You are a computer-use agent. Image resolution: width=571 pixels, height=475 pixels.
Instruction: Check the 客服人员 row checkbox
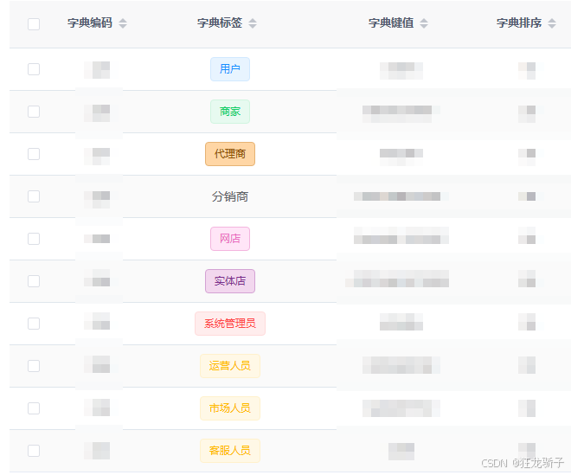[x=34, y=451]
